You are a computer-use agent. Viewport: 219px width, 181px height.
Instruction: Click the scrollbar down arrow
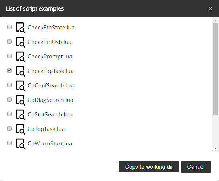(215, 149)
